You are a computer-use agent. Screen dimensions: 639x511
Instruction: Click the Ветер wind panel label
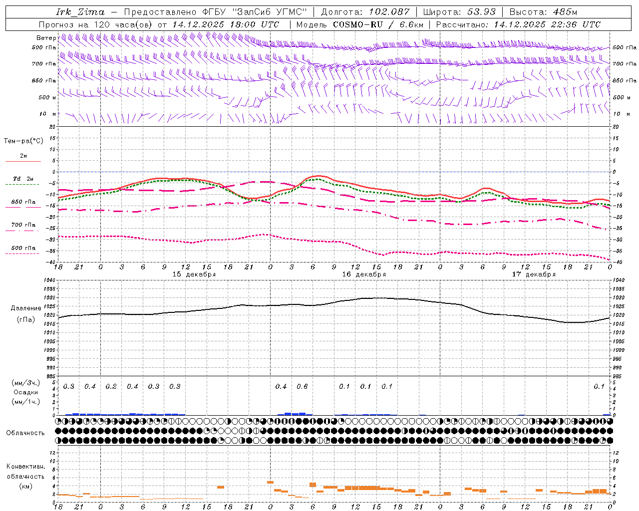click(46, 38)
